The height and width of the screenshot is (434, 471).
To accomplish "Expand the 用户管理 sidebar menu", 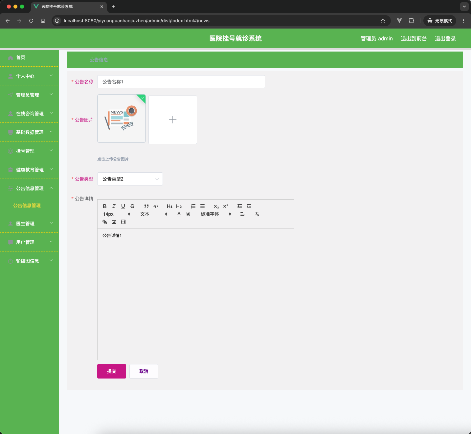I will click(x=30, y=242).
